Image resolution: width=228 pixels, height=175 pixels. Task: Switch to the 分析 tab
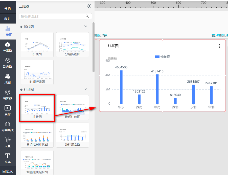8,9
